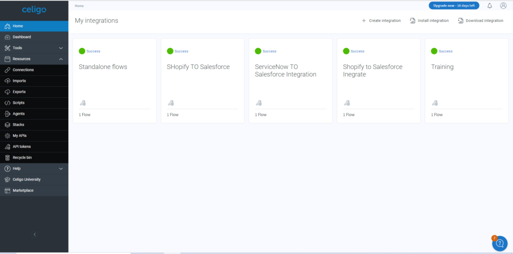Open Shopify to Salesforce Inegrate title
The width and height of the screenshot is (513, 254).
(373, 71)
